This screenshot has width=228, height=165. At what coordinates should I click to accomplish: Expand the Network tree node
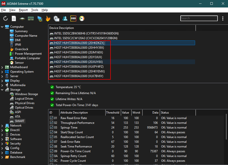click(x=2, y=126)
